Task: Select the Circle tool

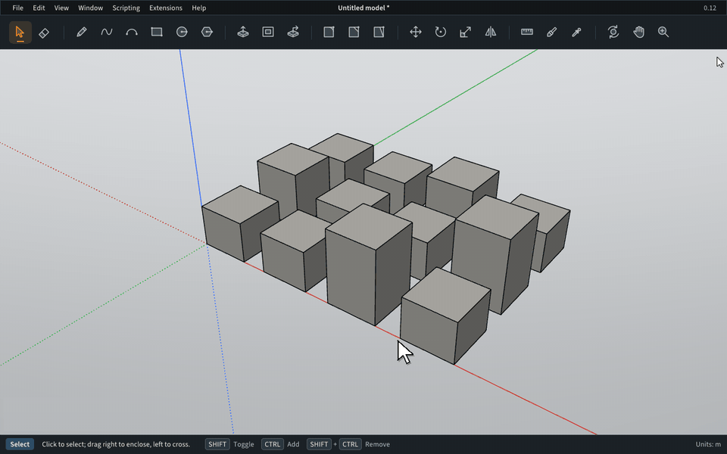Action: pos(182,33)
